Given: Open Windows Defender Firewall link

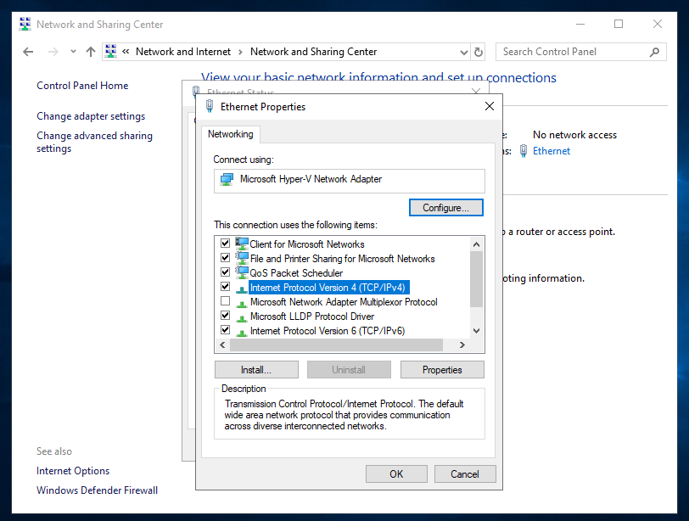Looking at the screenshot, I should point(97,490).
